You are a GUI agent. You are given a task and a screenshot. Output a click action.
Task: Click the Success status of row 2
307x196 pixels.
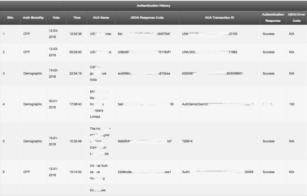click(268, 52)
